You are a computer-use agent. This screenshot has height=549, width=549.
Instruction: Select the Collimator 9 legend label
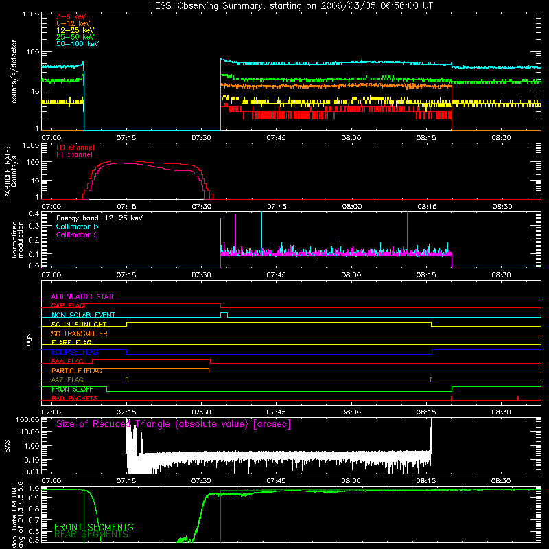point(77,235)
